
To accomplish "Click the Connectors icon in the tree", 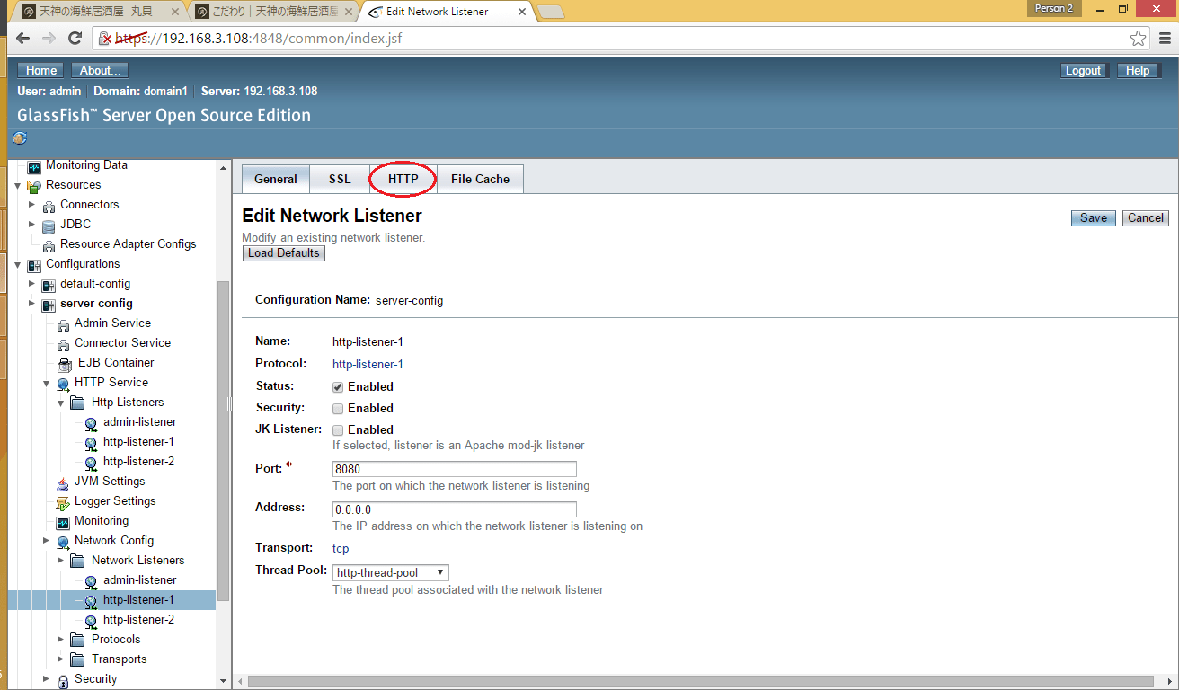I will click(49, 206).
